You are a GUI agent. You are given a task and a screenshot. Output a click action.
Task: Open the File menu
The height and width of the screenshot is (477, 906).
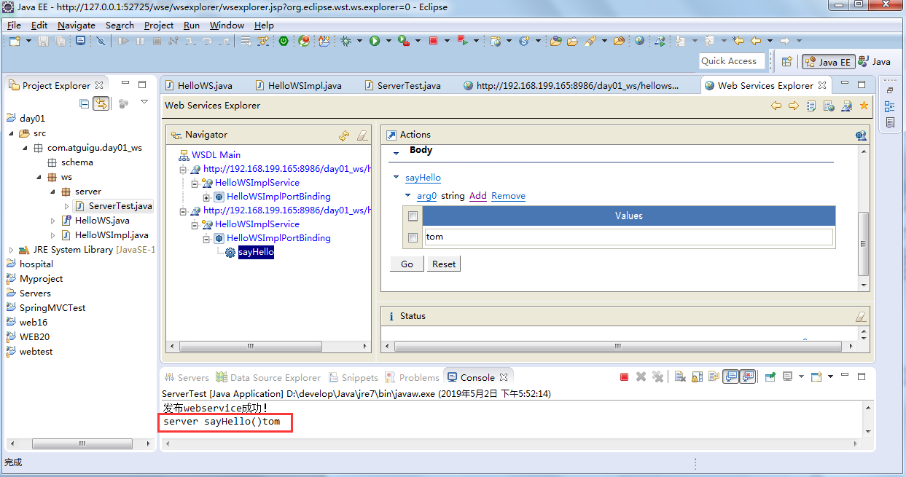pyautogui.click(x=14, y=25)
